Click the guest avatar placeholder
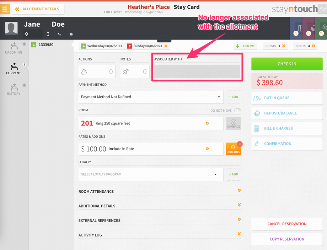327x250 pixels. tap(11, 28)
